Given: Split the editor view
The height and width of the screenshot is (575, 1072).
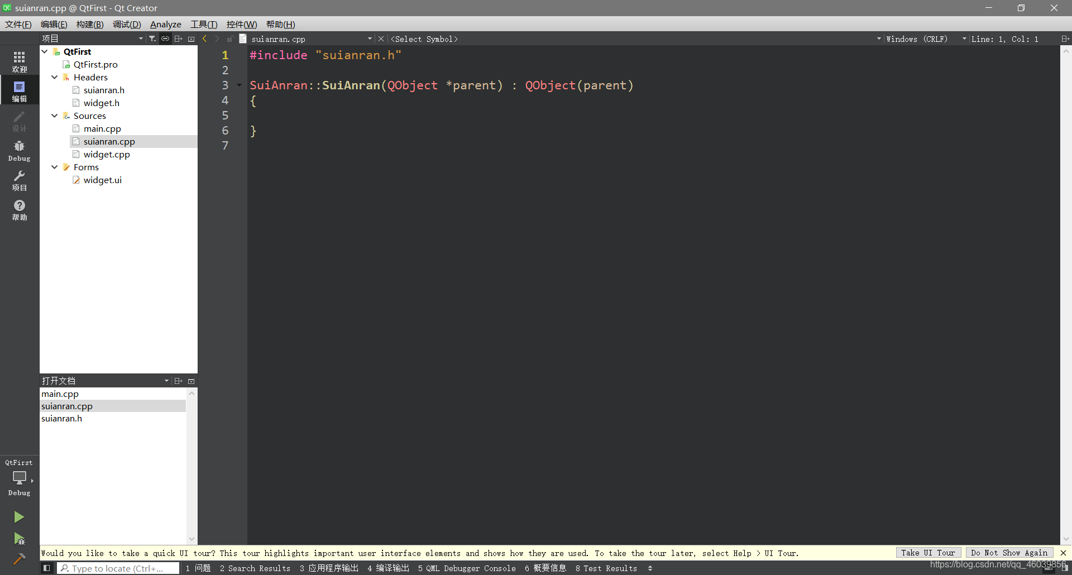Looking at the screenshot, I should pos(1065,39).
